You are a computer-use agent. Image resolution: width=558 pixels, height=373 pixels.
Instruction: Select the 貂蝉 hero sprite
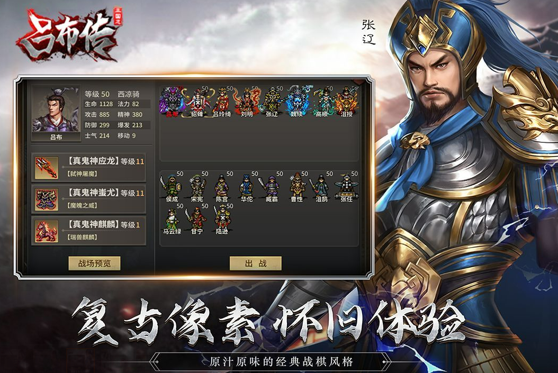pos(197,102)
